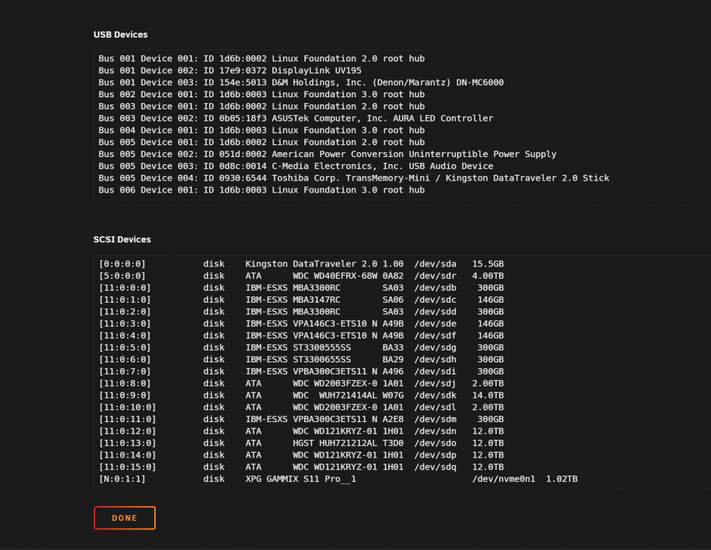
Task: Click the XPG GAMMIX S11 Pro nvme0n1 row
Action: pyautogui.click(x=338, y=480)
